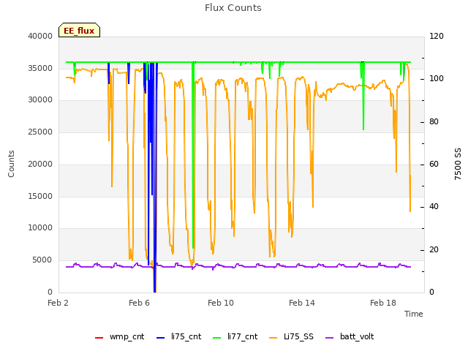Click the orange Li75_SS legend swatch

click(273, 338)
